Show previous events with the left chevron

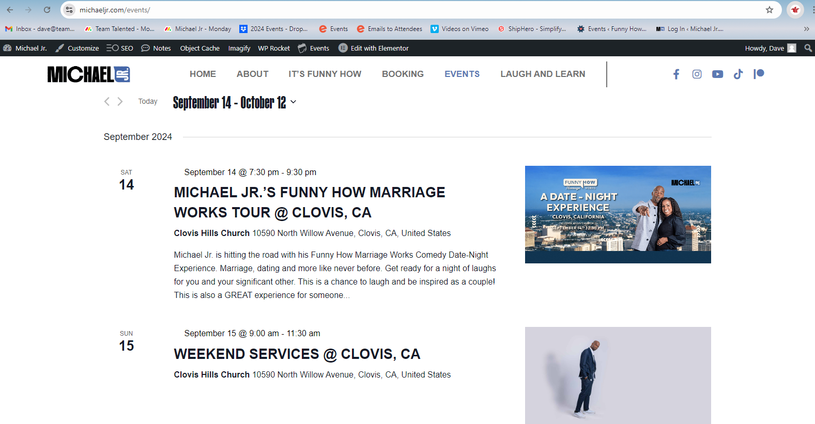(x=107, y=102)
